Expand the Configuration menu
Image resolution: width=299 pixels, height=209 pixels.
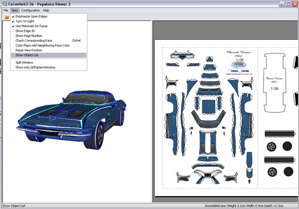pos(30,10)
